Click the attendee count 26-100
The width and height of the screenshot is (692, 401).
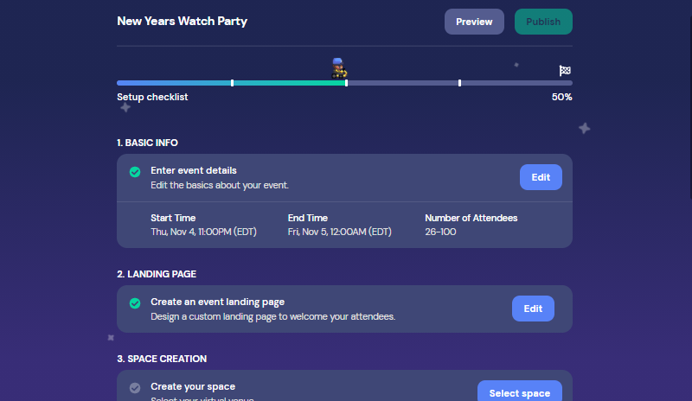440,232
